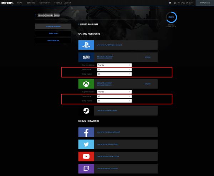Click the PlayStation logo icon
Viewport: 214px width, 176px height.
(x=86, y=45)
